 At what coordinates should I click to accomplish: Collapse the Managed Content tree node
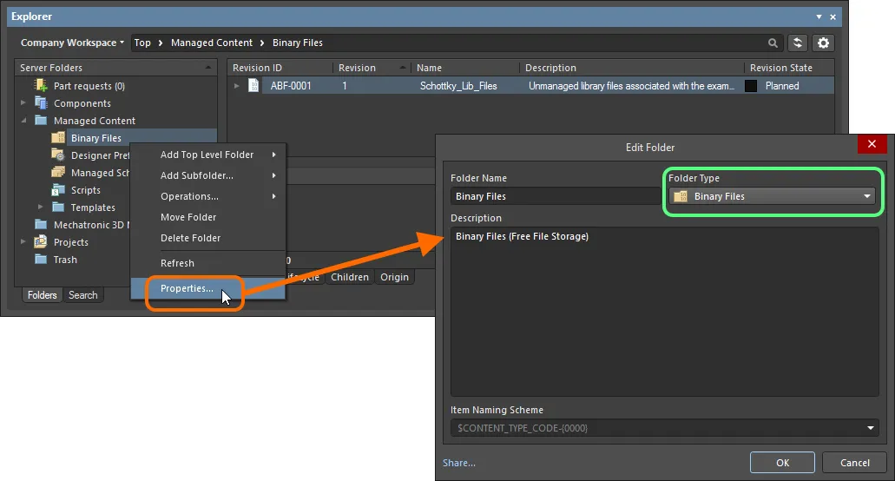pyautogui.click(x=24, y=121)
